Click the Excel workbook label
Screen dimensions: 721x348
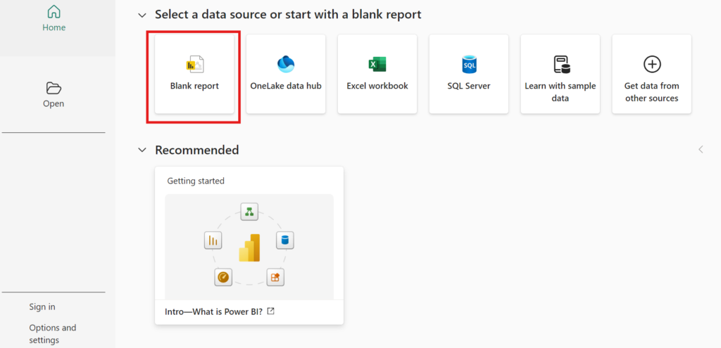coord(377,86)
